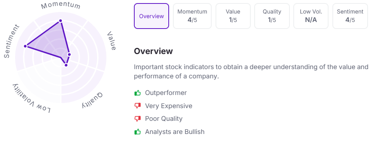
Task: Click the Analysts are Bullish text
Action: click(175, 132)
